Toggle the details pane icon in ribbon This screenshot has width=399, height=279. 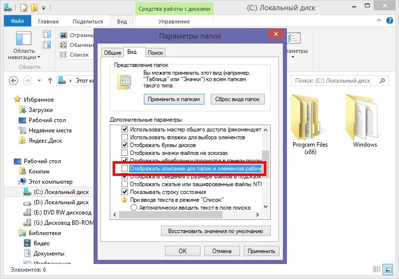[47, 45]
